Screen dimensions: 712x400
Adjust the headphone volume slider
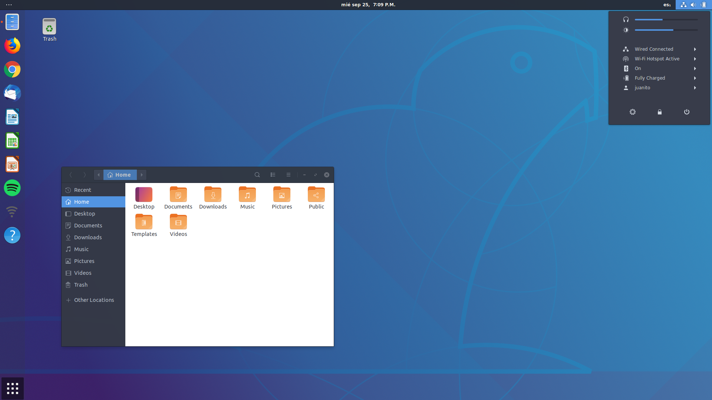pyautogui.click(x=662, y=20)
